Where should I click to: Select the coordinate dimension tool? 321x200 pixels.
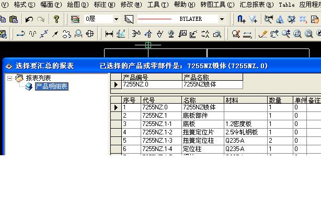click(x=121, y=34)
